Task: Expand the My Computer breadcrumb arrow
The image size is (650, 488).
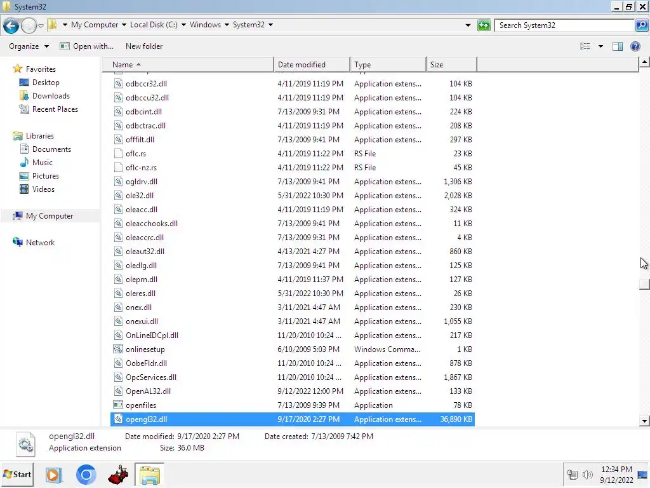Action: click(x=124, y=25)
